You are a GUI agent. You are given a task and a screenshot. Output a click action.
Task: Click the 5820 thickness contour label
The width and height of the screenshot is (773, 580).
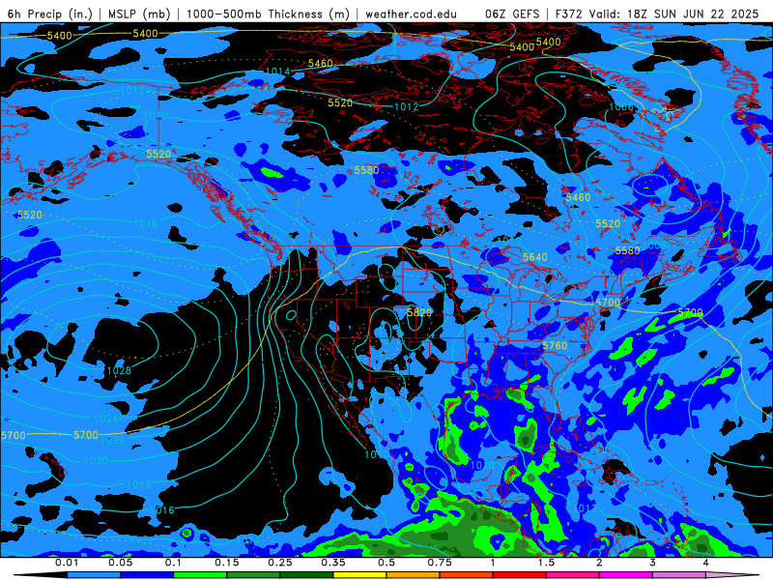tap(419, 312)
